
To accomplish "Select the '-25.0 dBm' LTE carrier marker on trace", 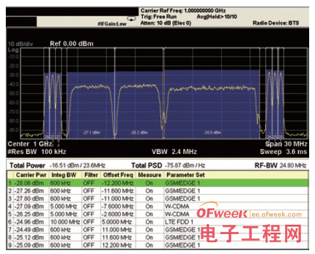I will point(212,133).
